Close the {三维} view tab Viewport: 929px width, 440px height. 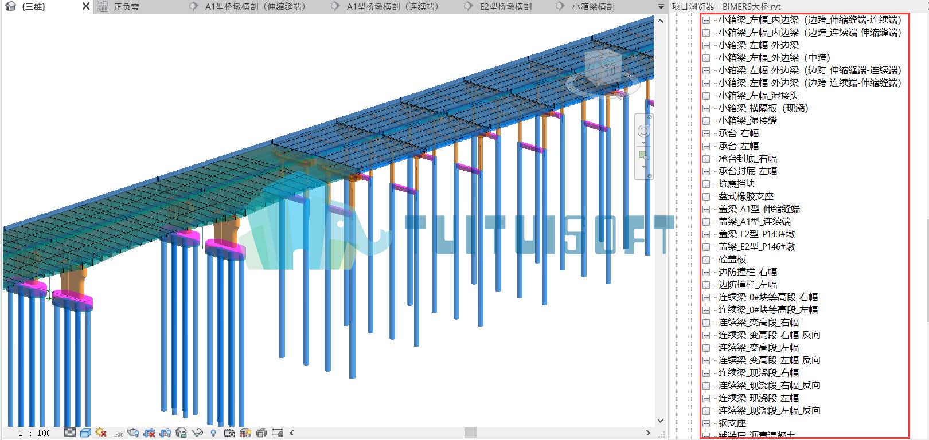(x=86, y=6)
